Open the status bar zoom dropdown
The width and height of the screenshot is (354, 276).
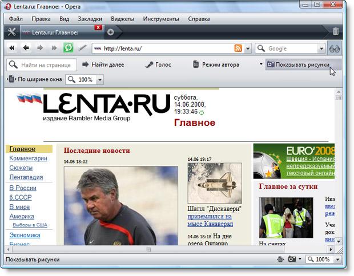pyautogui.click(x=337, y=259)
